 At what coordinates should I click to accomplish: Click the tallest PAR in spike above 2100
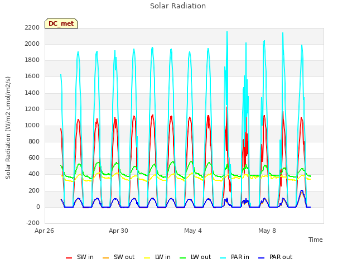click(x=227, y=32)
